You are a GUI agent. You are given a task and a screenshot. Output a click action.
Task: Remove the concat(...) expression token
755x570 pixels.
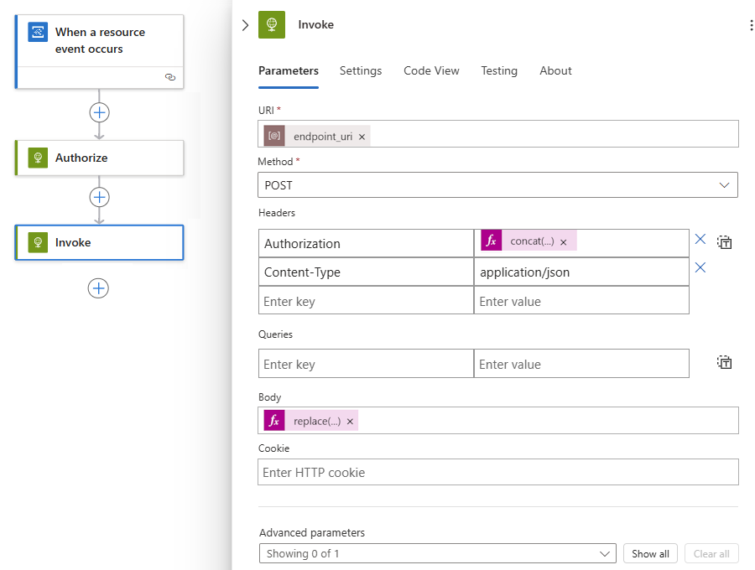[564, 242]
